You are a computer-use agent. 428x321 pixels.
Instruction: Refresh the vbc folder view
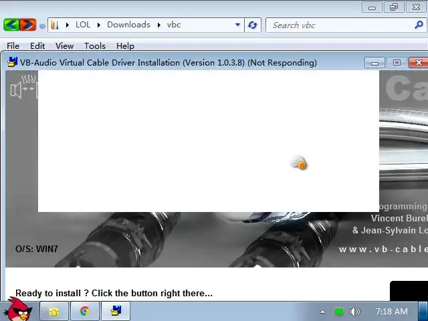(253, 25)
